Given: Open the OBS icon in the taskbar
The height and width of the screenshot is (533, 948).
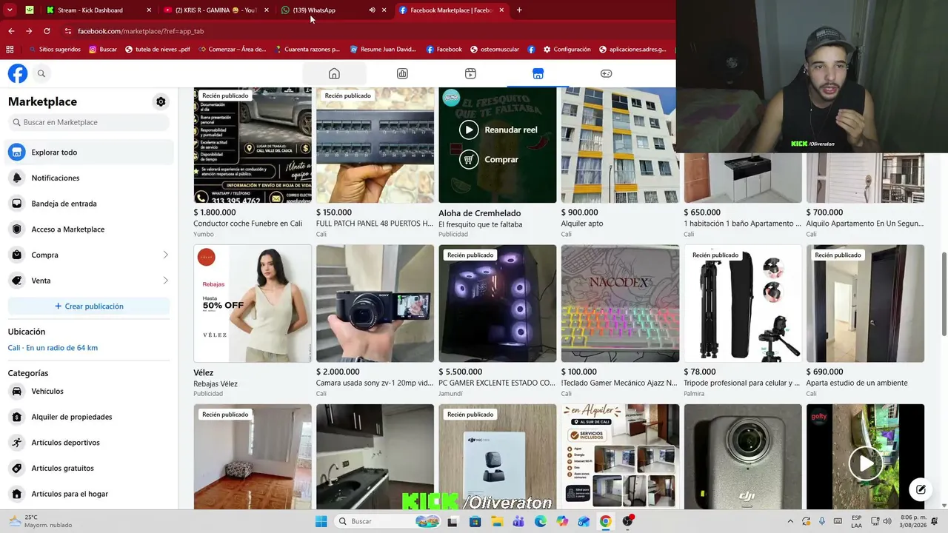Looking at the screenshot, I should coord(627,521).
